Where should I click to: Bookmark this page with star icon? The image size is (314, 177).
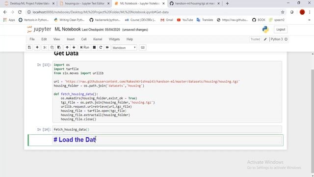tap(283, 12)
